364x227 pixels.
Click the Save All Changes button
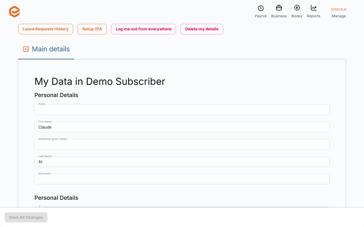(26, 217)
